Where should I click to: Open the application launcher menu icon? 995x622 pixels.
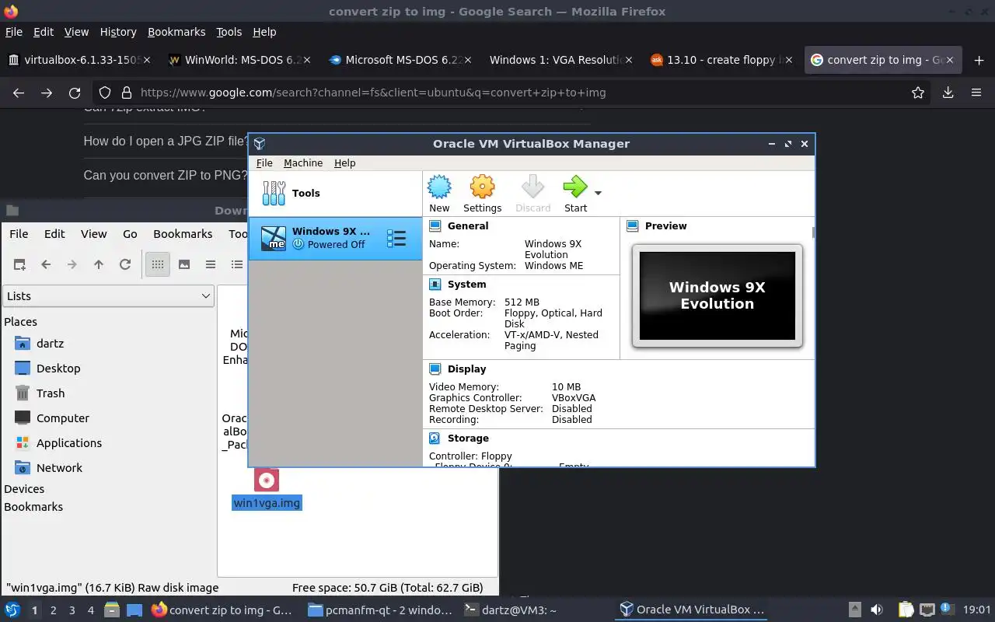coord(12,610)
